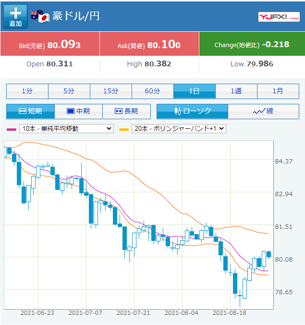Switch to the 1月 timeframe tab
Viewport: 305px width, 325px height.
[x=278, y=91]
